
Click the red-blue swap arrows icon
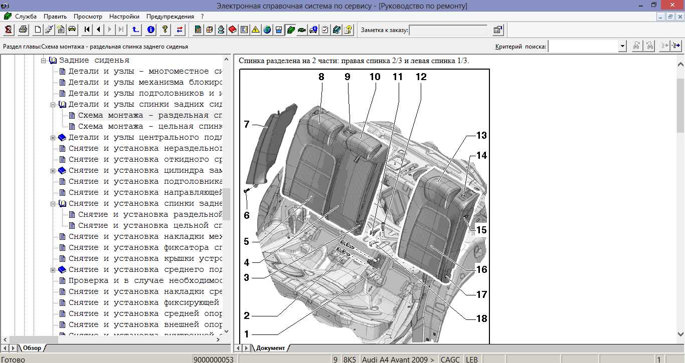click(180, 30)
